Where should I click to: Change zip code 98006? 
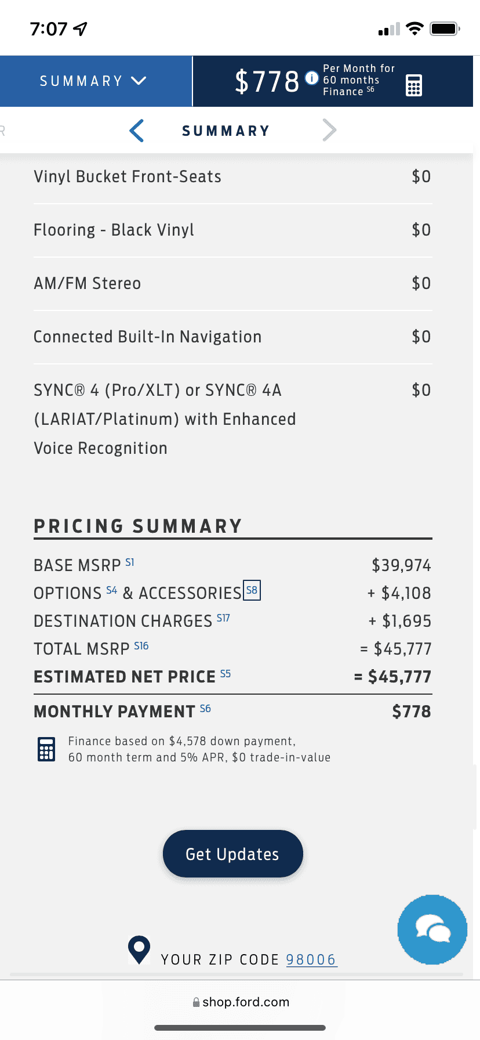(x=311, y=960)
